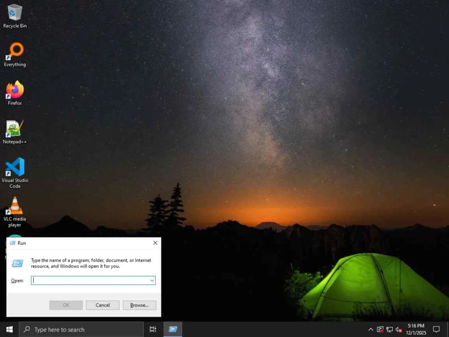This screenshot has width=449, height=337.
Task: Expand the Open combo box dropdown arrow
Action: tap(152, 280)
